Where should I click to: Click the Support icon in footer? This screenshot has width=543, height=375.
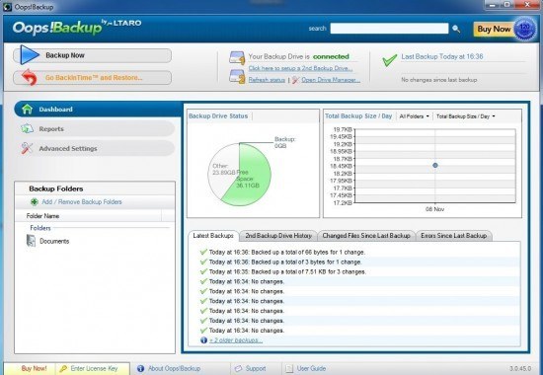tap(238, 368)
